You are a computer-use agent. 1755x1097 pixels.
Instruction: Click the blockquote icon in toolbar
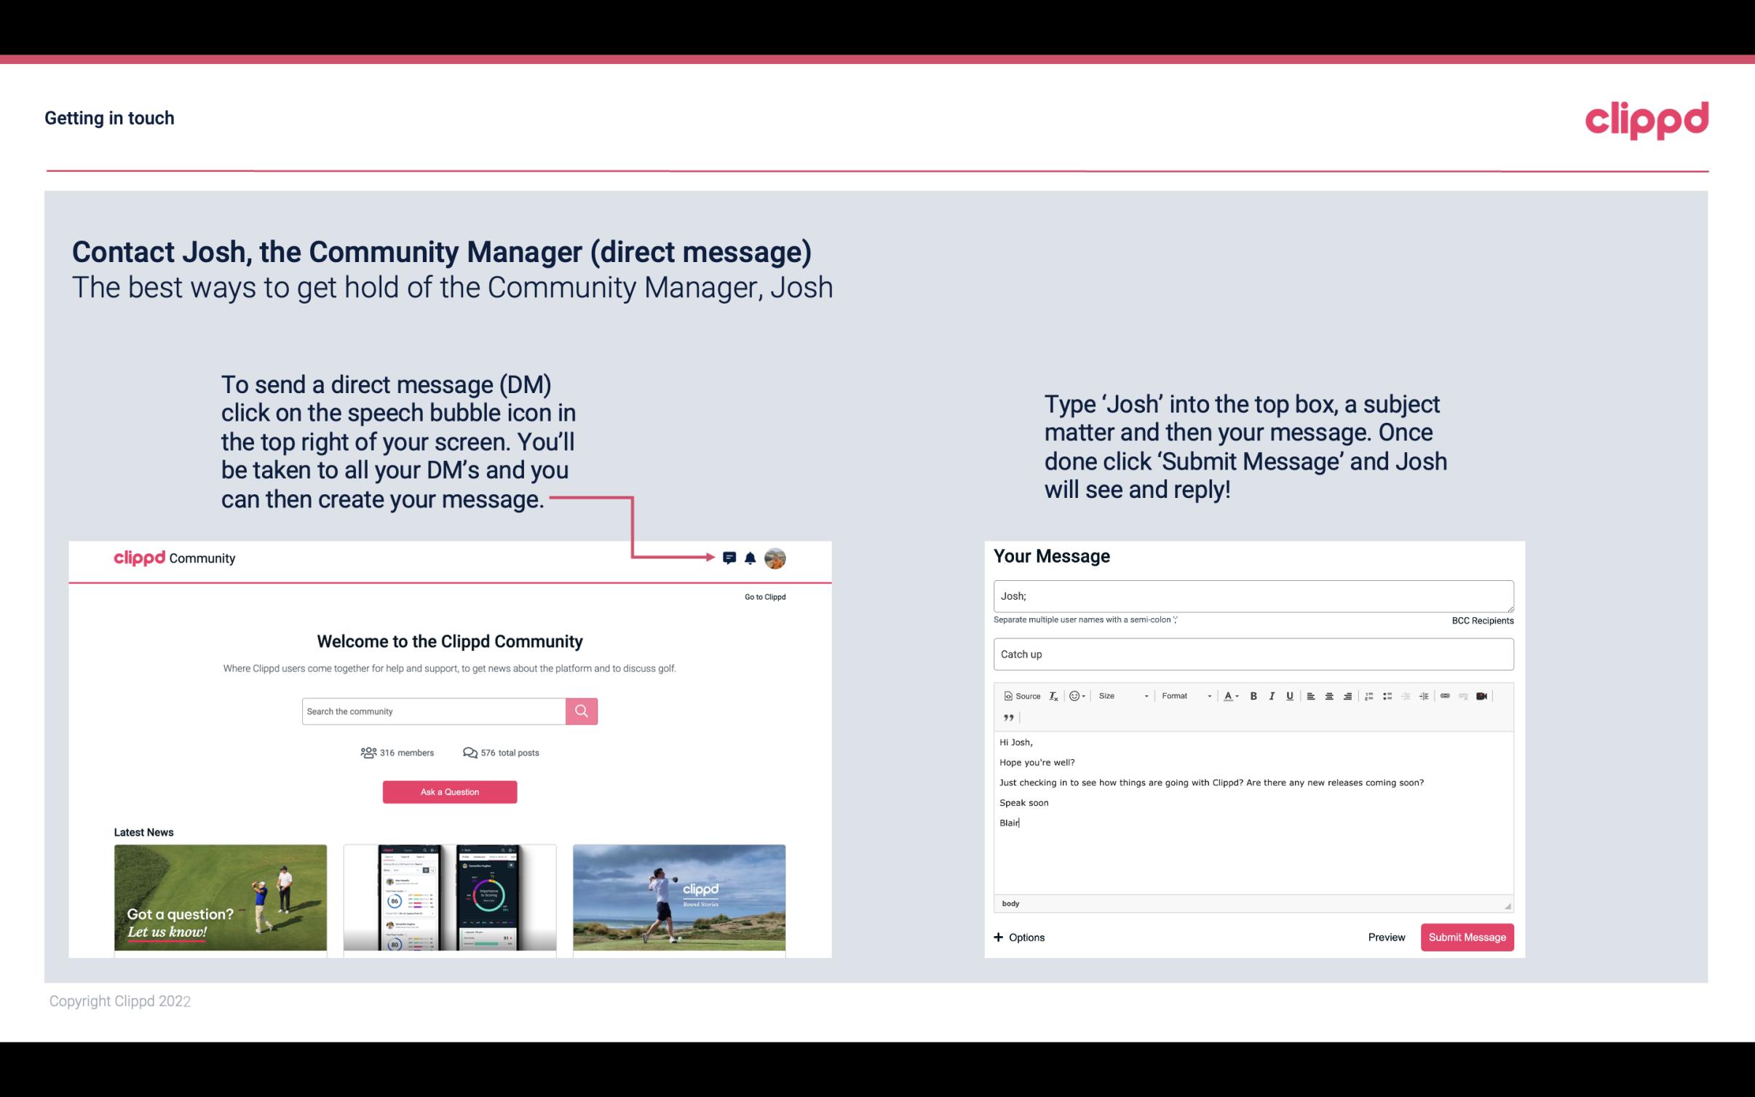[1006, 716]
